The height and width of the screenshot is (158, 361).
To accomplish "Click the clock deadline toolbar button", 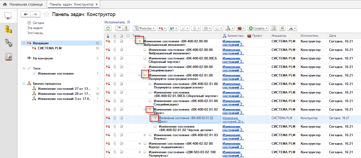I will point(207,28).
